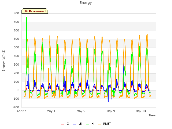Click the HS_Processed label
This screenshot has width=172, height=129.
pyautogui.click(x=35, y=11)
